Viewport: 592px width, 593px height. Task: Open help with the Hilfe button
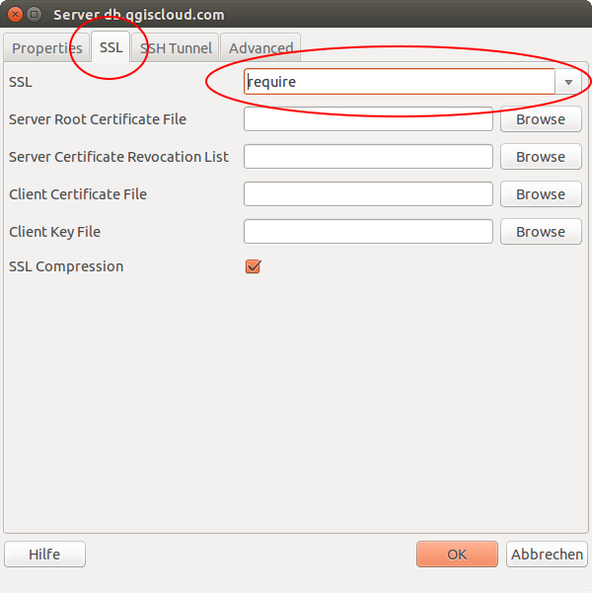(44, 555)
